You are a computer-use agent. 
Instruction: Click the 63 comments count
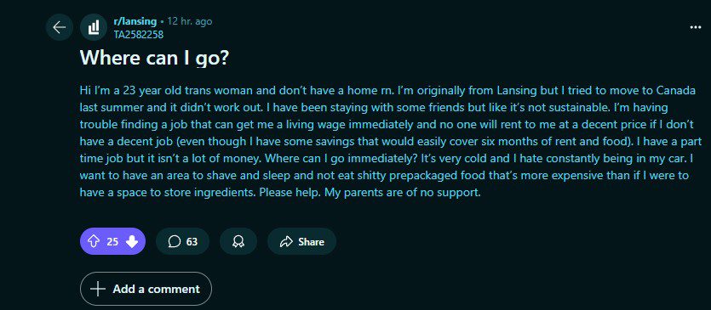point(192,242)
